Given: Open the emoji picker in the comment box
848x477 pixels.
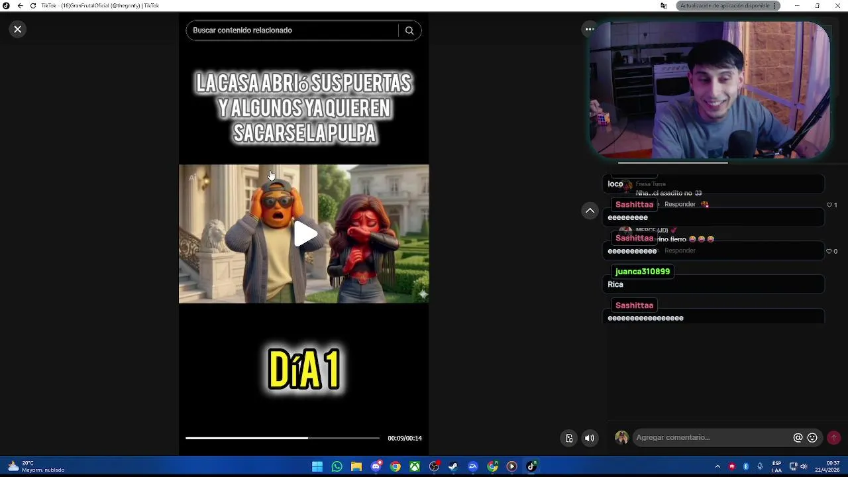Looking at the screenshot, I should click(x=812, y=438).
